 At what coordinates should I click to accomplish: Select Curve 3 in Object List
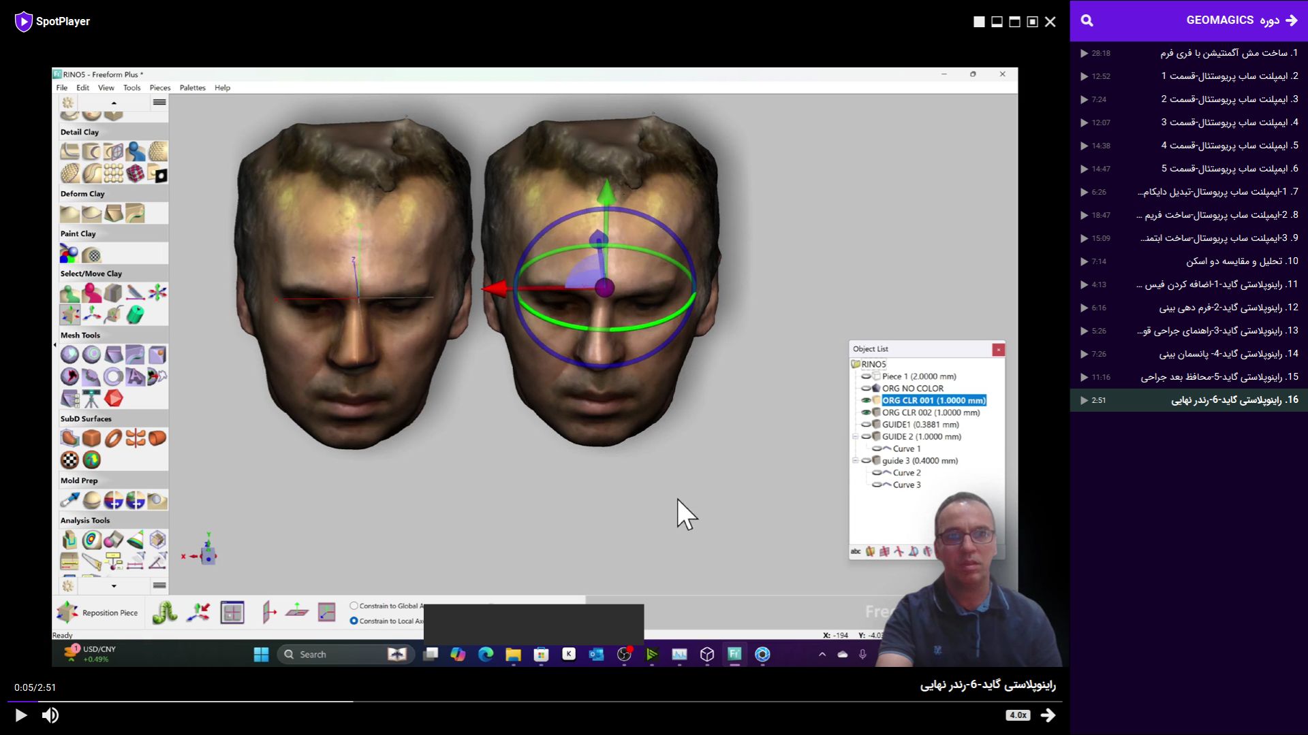pyautogui.click(x=907, y=485)
